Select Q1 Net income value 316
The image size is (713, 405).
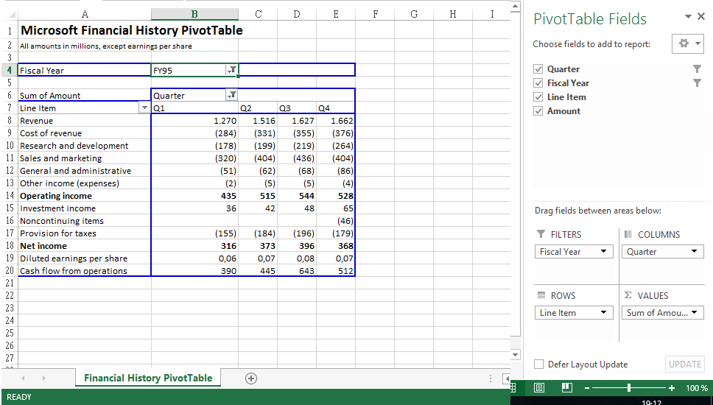(x=194, y=245)
